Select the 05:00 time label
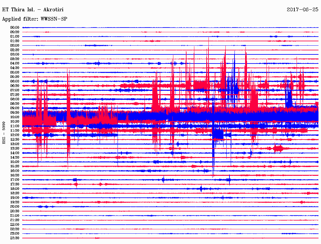Viewport: 321px width, 244px height. pyautogui.click(x=14, y=72)
